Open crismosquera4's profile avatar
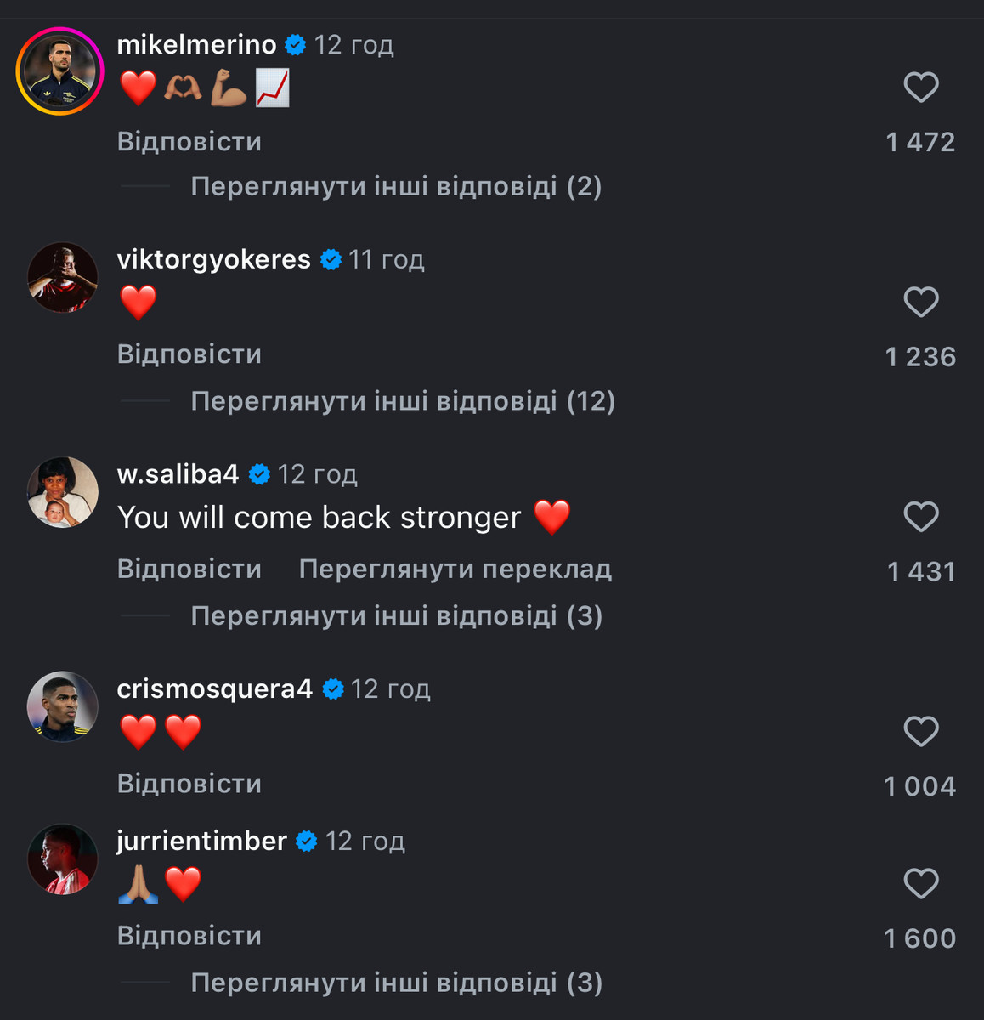The height and width of the screenshot is (1020, 984). coord(62,706)
